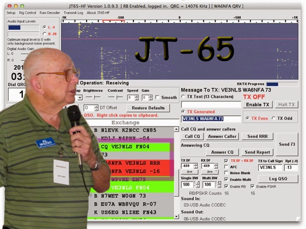
Task: Toggle the TX DF = RX DF checkbox
Action: coord(226,161)
